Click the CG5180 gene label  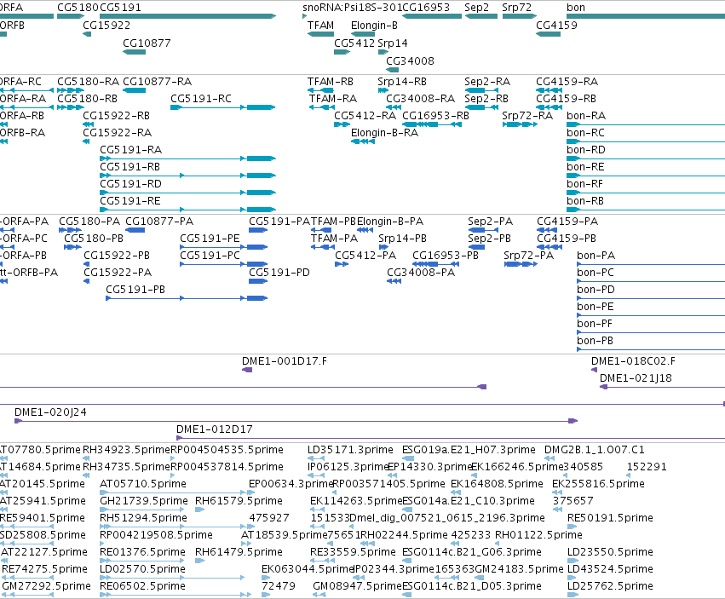click(78, 8)
